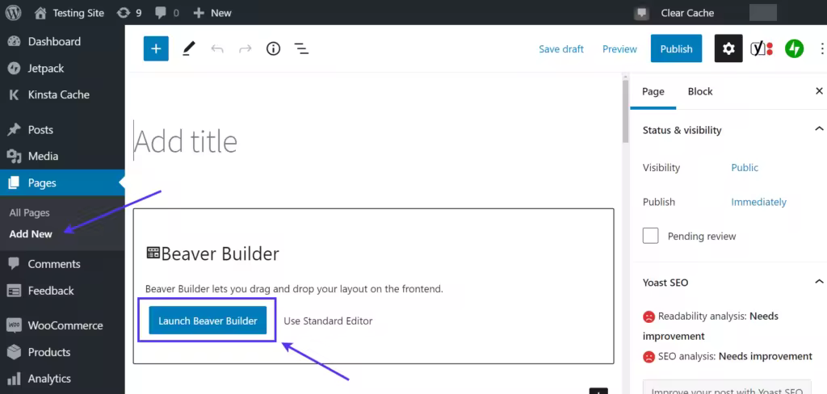Close the settings sidebar with X
Viewport: 827px width, 394px height.
pyautogui.click(x=819, y=91)
